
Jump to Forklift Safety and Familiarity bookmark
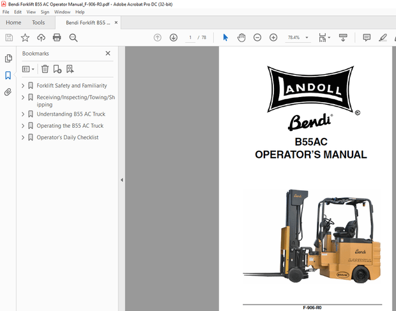pos(72,86)
